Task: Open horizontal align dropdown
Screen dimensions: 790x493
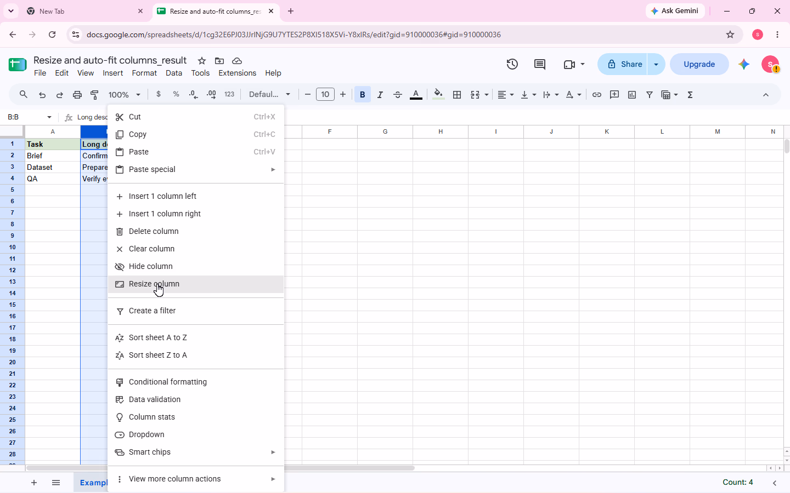Action: pos(505,95)
